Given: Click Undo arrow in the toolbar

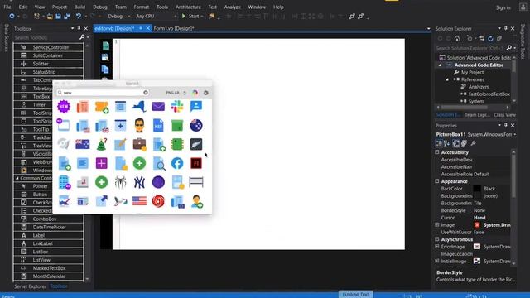Looking at the screenshot, I should 79,17.
